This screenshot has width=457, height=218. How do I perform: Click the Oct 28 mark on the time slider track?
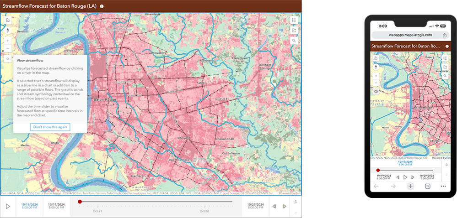point(204,211)
